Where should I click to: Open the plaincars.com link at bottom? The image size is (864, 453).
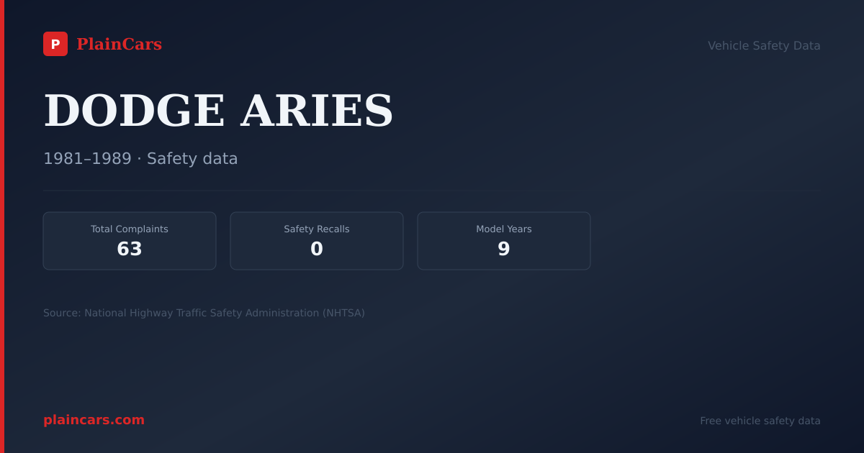[x=94, y=420]
